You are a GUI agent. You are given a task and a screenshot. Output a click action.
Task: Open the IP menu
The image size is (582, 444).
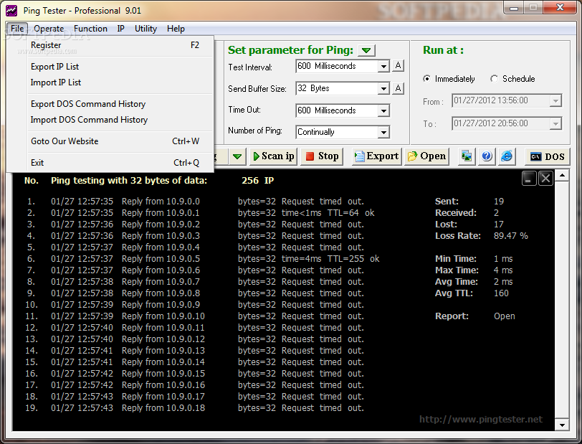pos(120,29)
